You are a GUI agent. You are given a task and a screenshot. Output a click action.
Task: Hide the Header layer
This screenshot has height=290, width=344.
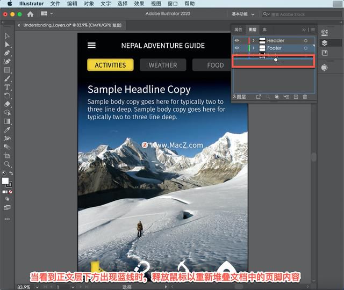[x=236, y=40]
